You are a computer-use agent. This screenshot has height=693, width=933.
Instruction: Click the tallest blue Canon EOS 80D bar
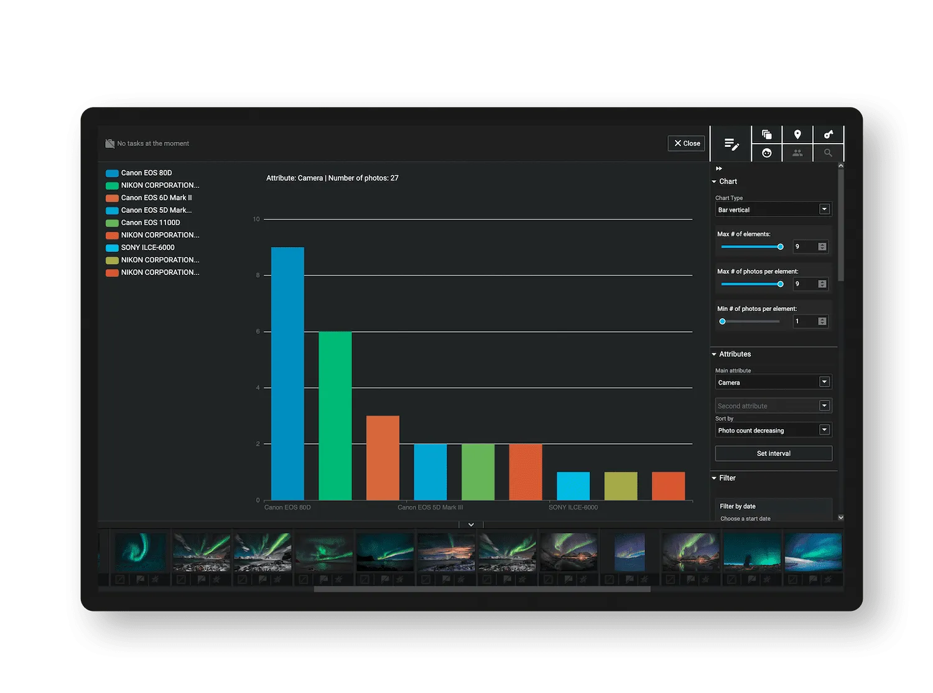coord(287,373)
